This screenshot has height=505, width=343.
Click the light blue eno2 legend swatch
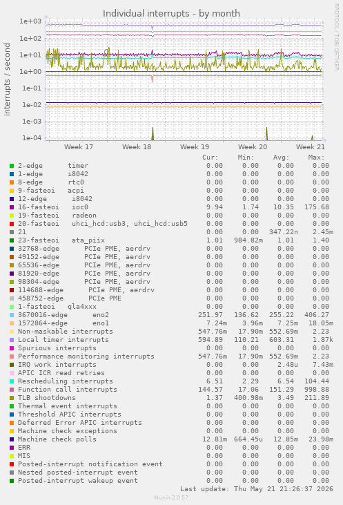point(12,315)
